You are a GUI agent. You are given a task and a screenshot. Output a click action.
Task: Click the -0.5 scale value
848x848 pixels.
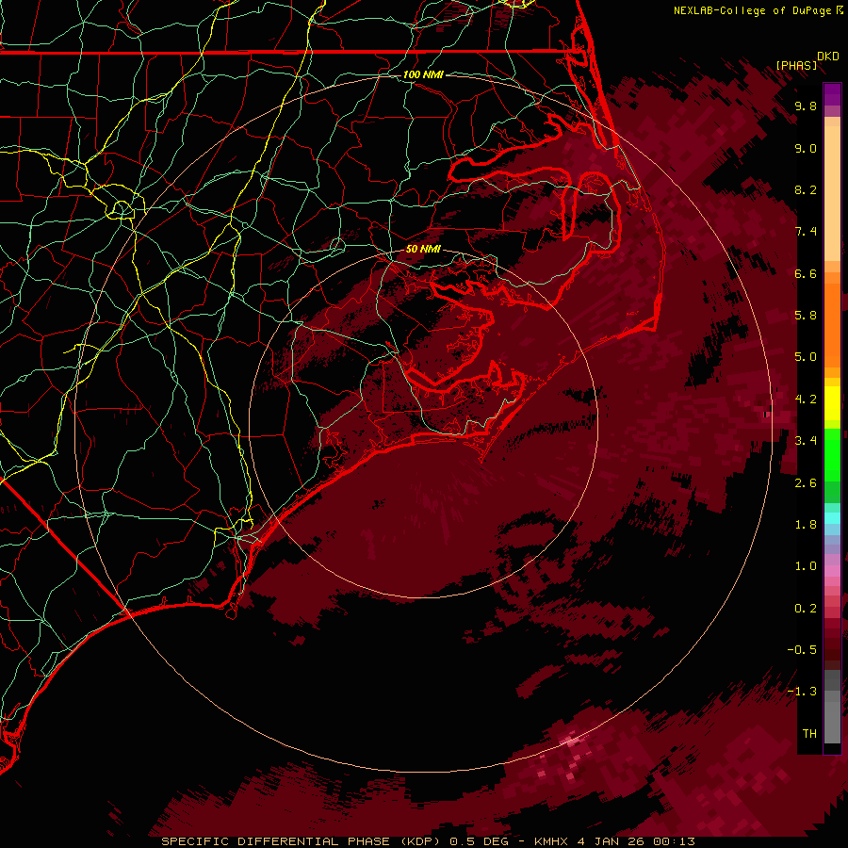click(802, 650)
